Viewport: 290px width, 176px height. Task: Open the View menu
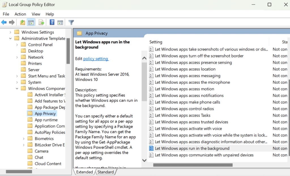(x=36, y=14)
